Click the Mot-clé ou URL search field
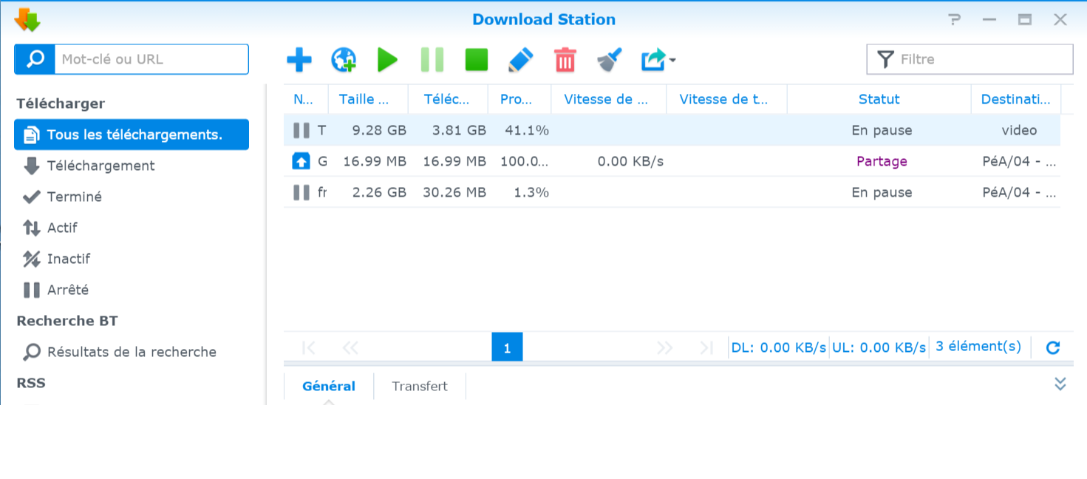The width and height of the screenshot is (1087, 479). [x=151, y=59]
